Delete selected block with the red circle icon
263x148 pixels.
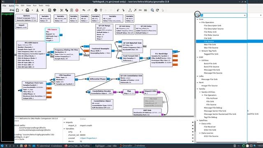pyautogui.click(x=77, y=10)
